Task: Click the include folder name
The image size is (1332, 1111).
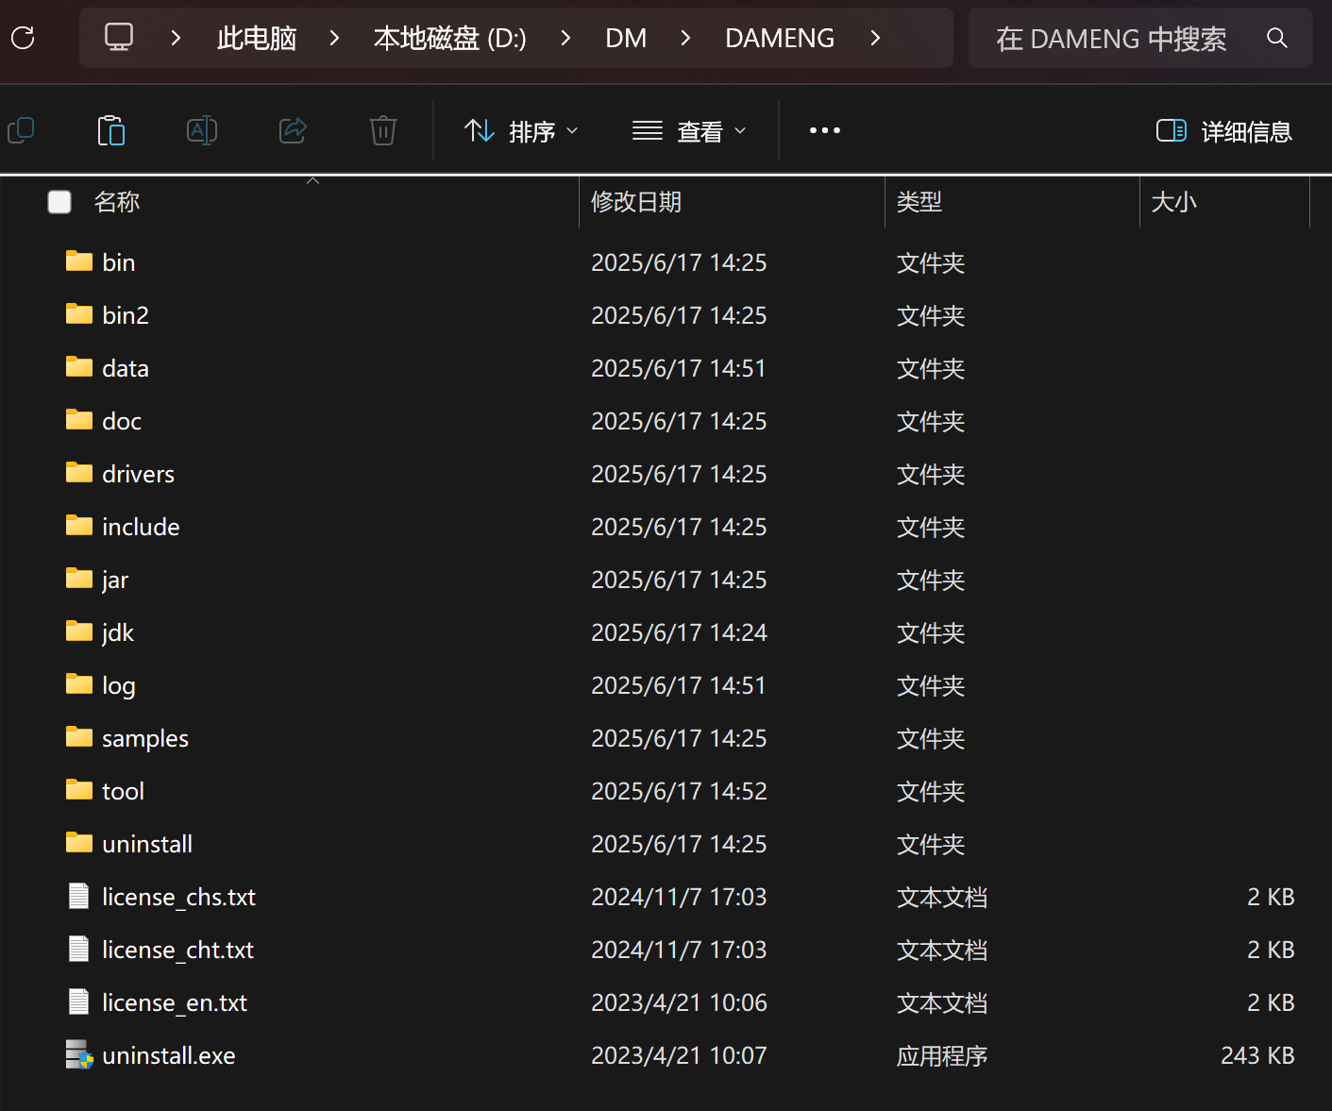Action: point(141,527)
